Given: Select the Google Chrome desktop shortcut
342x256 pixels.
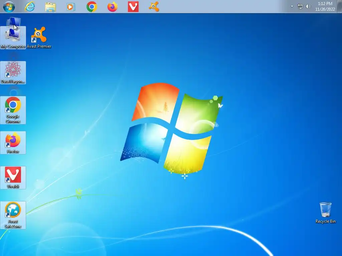Looking at the screenshot, I should [13, 110].
